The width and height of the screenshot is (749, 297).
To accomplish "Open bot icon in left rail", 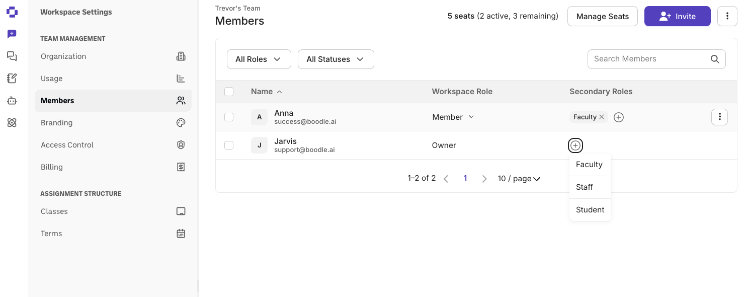I will pyautogui.click(x=12, y=101).
